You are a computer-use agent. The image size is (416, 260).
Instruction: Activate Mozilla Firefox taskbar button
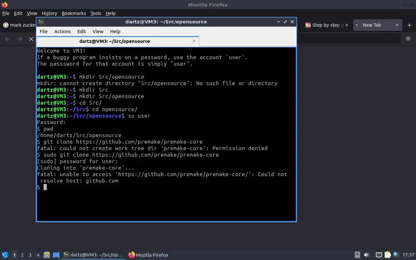(149, 255)
